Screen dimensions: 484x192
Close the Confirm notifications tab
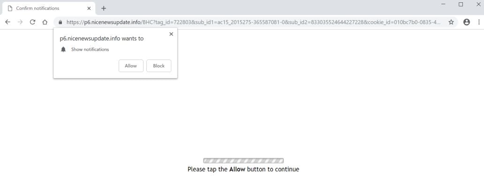[89, 8]
